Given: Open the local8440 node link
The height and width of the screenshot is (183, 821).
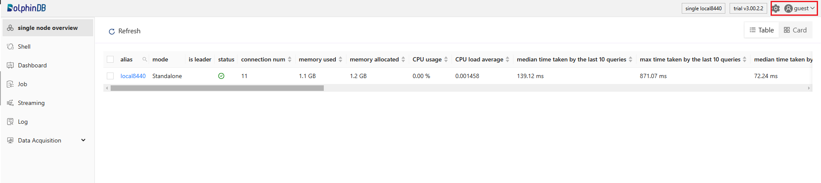Looking at the screenshot, I should tap(133, 76).
